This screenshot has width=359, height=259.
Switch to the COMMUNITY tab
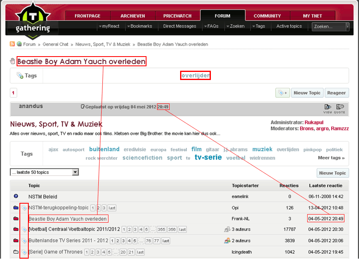(x=267, y=16)
